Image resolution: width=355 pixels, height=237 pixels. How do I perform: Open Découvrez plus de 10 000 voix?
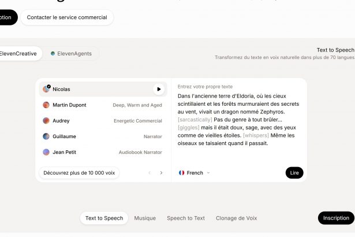[x=79, y=173]
